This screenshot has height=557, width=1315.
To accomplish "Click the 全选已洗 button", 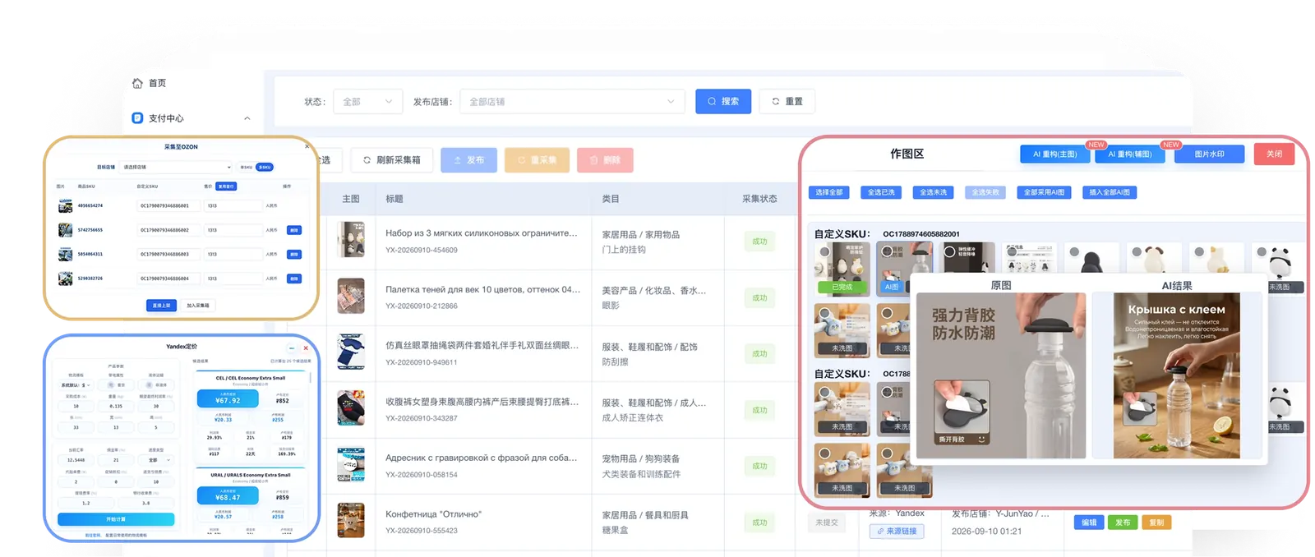I will click(881, 192).
